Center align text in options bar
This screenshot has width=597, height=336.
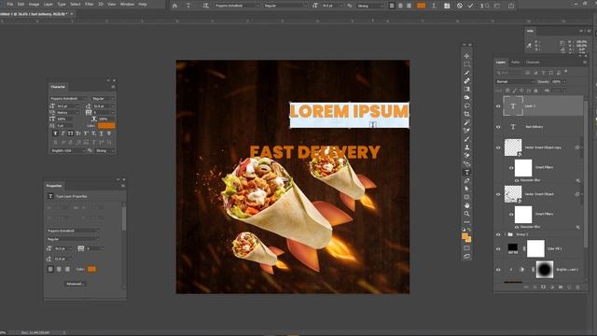[x=400, y=6]
